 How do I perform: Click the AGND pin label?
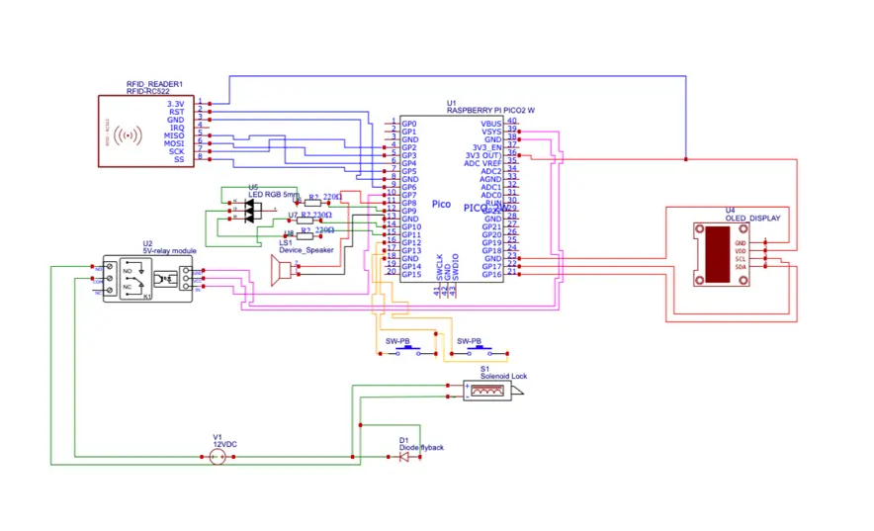pos(490,179)
